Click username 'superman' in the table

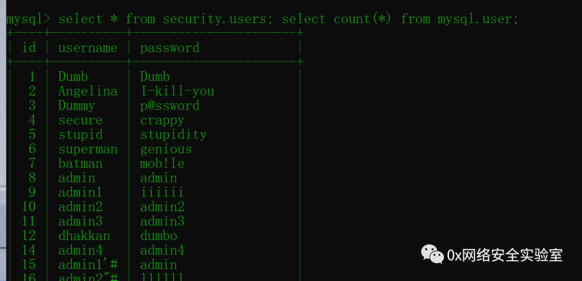pos(88,150)
